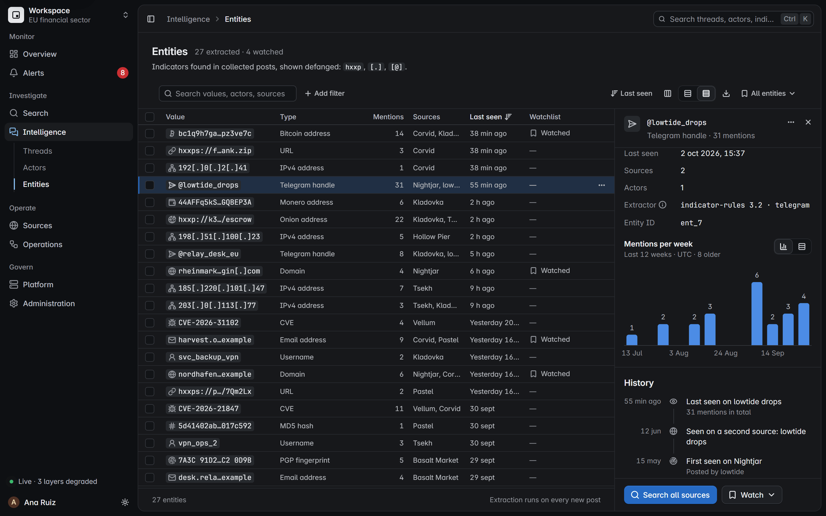Open row actions for @lowtide_drops
This screenshot has height=516, width=826.
(601, 185)
